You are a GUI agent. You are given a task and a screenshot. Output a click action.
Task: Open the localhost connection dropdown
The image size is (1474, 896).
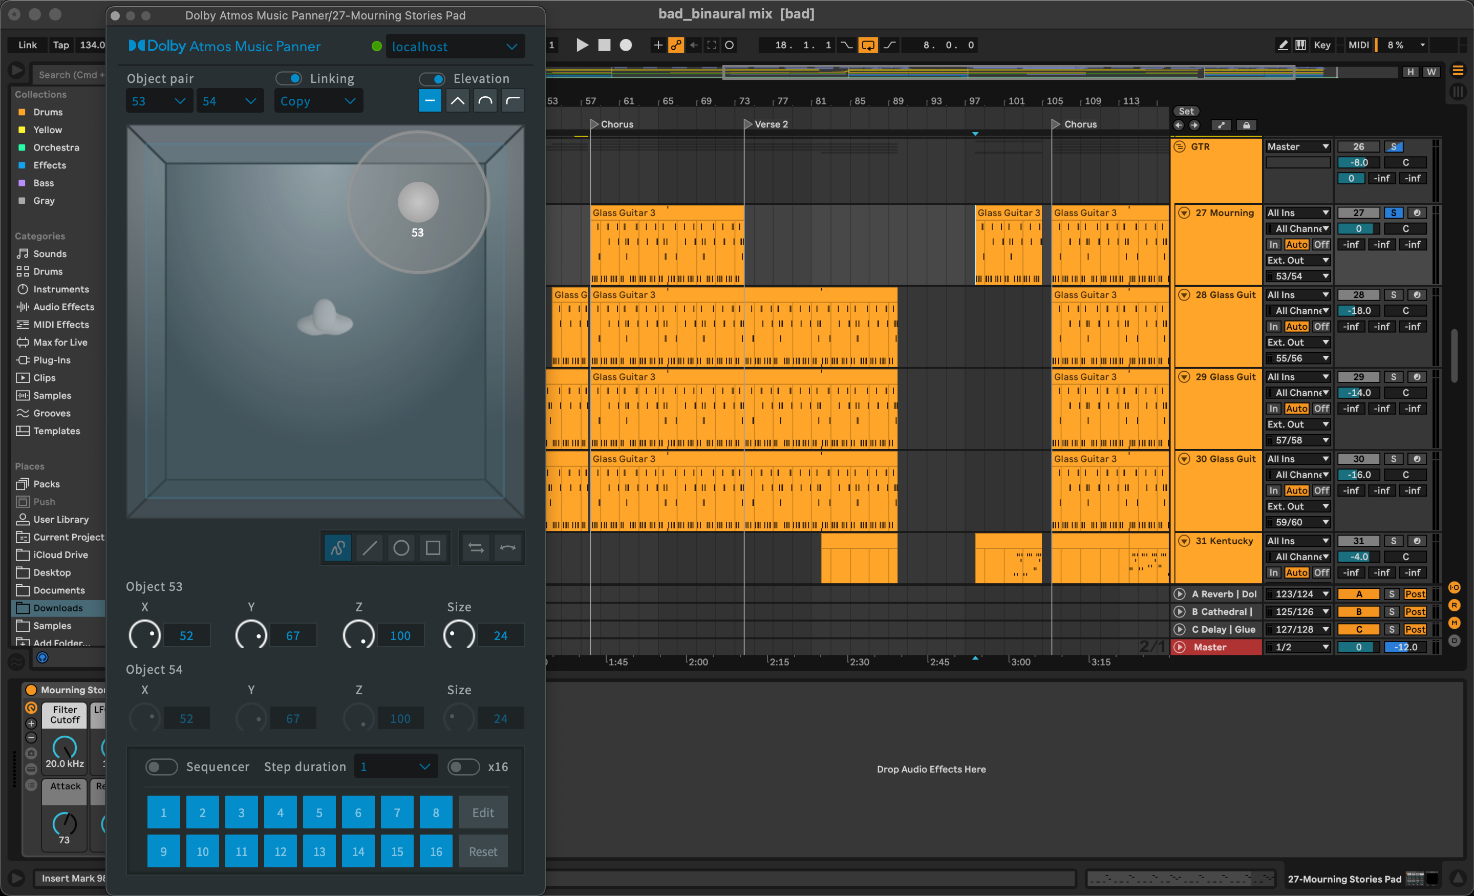pos(455,47)
